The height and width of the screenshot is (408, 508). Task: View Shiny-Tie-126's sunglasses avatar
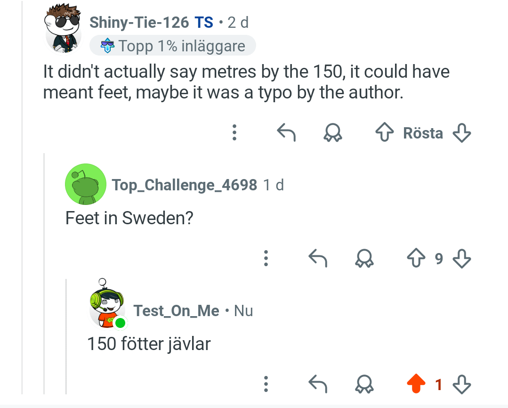[x=63, y=29]
